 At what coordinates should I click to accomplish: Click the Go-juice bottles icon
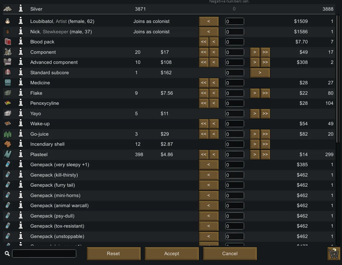click(8, 134)
